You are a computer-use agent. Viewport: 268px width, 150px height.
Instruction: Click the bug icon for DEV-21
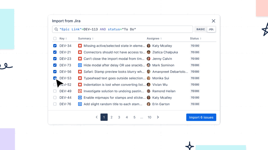tap(80, 52)
